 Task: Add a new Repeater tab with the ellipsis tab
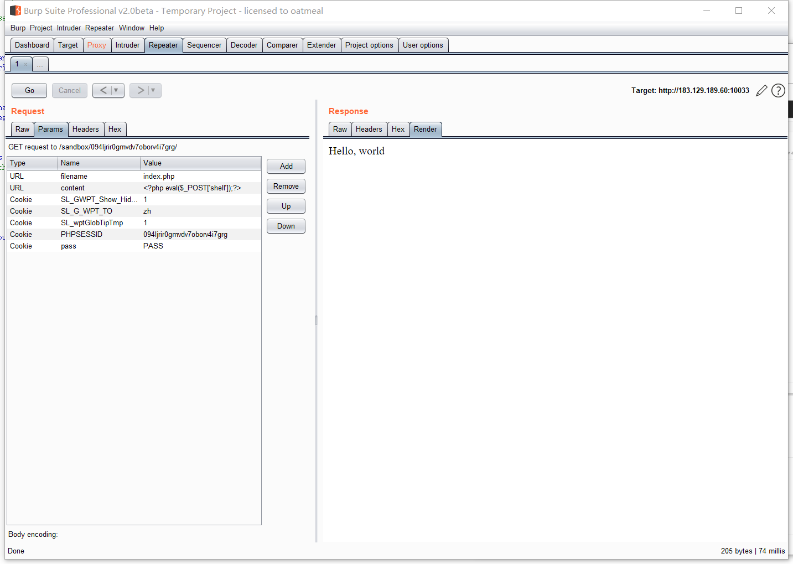coord(40,64)
